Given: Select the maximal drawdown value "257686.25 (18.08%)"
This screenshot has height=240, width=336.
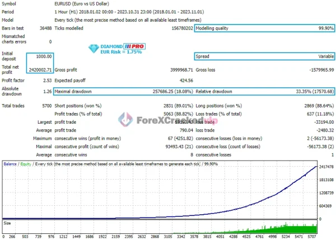Looking at the screenshot, I should pos(172,92).
